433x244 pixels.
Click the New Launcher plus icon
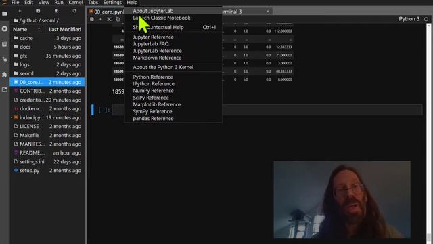coord(20,11)
